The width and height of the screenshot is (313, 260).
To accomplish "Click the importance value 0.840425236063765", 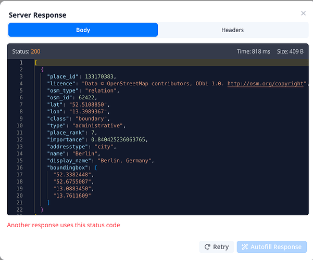I will click(x=118, y=139).
